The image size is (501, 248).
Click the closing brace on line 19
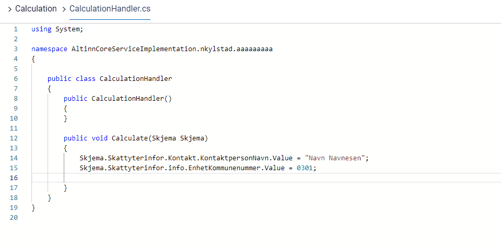[33, 207]
